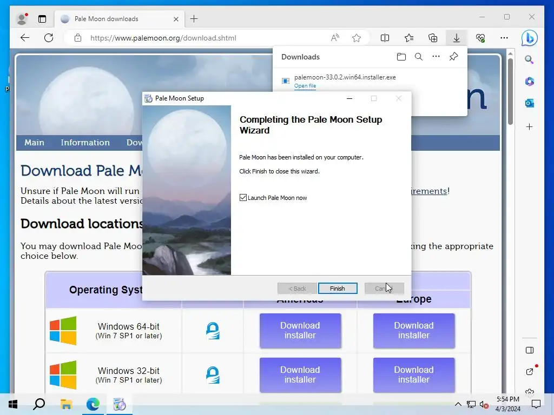This screenshot has width=554, height=415.
Task: View site information lock icon
Action: pos(78,38)
